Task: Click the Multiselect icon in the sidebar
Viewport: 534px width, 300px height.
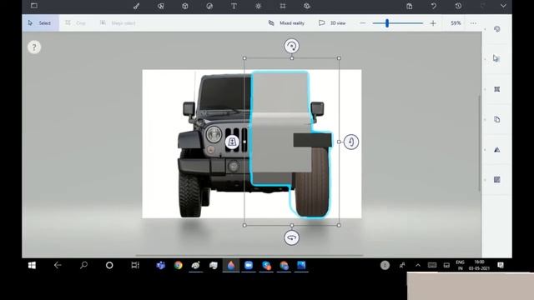Action: pos(497,58)
